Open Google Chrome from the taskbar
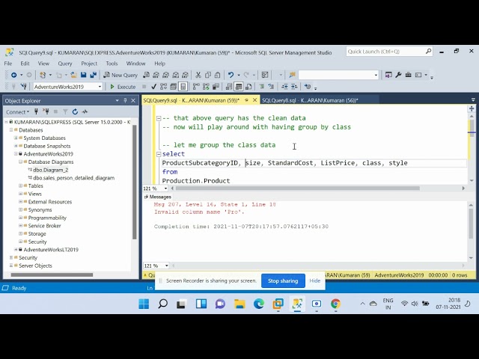The height and width of the screenshot is (359, 479). [335, 304]
